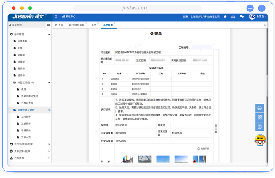The width and height of the screenshot is (275, 178).
Task: Expand the 人力资源 menu section
Action: point(49,158)
